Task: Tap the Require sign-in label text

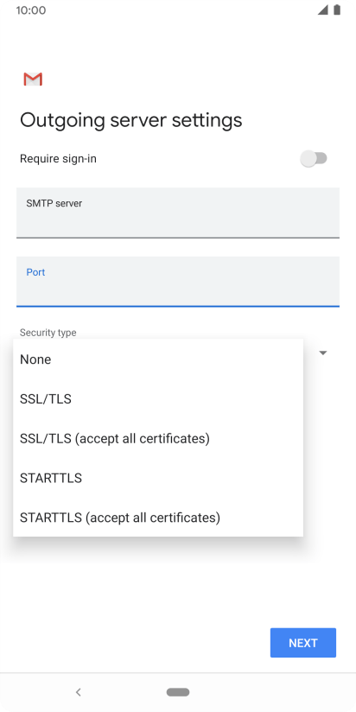Action: click(x=58, y=159)
